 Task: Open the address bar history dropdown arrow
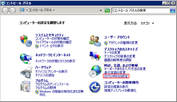101,10
